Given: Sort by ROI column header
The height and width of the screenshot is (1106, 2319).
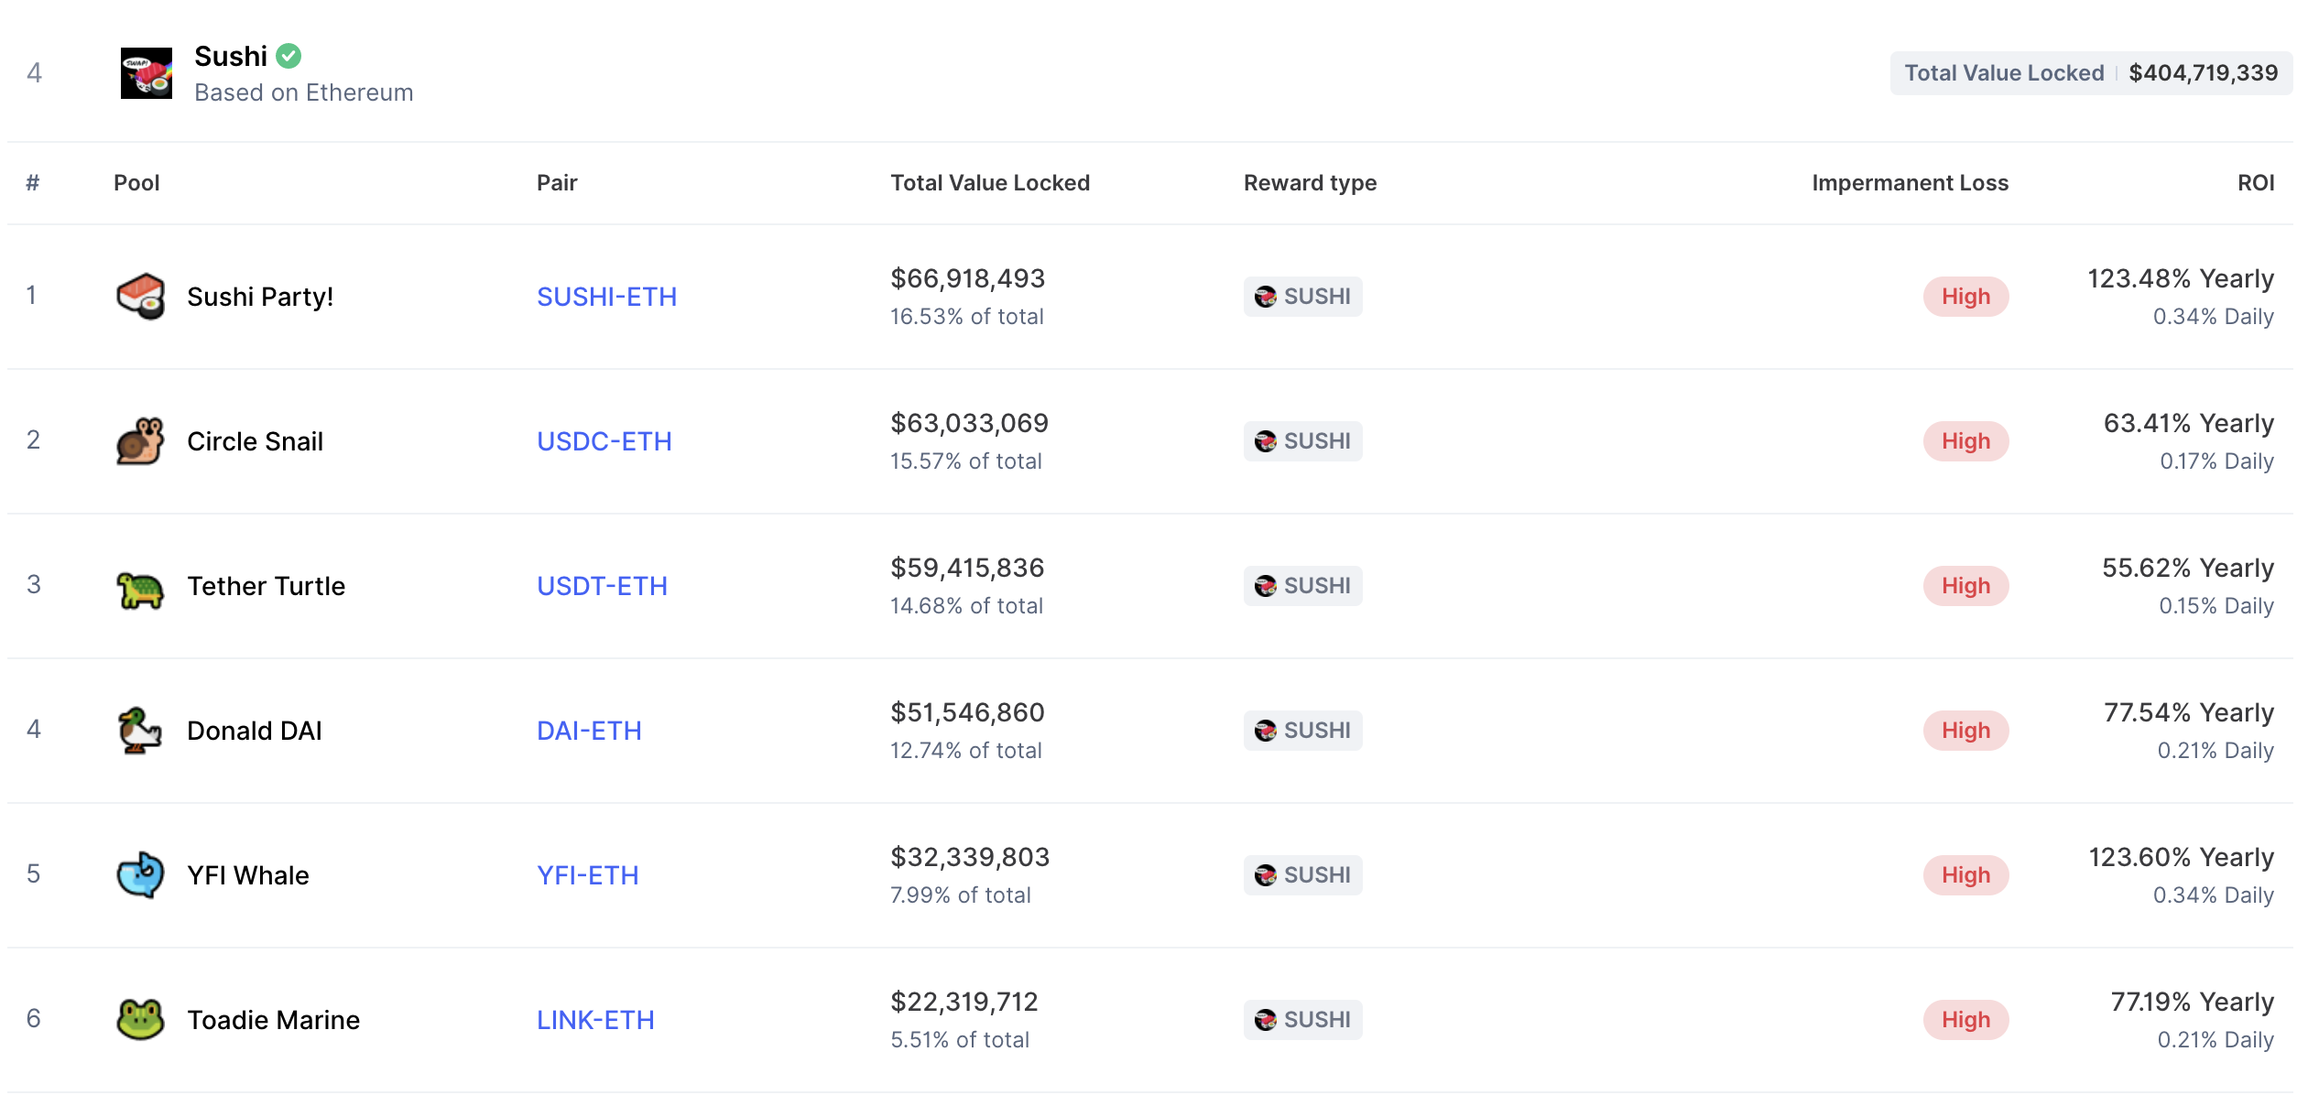Looking at the screenshot, I should tap(2255, 183).
